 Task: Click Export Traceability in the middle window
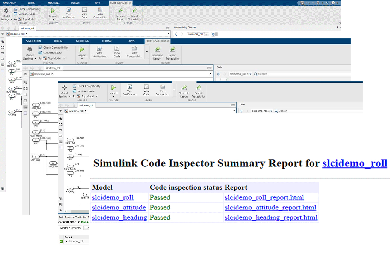[173, 53]
